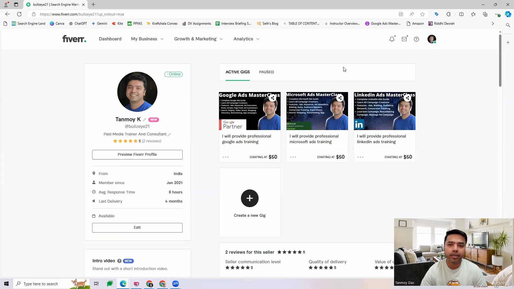Open the inbox envelope icon
This screenshot has width=514, height=289.
click(404, 39)
